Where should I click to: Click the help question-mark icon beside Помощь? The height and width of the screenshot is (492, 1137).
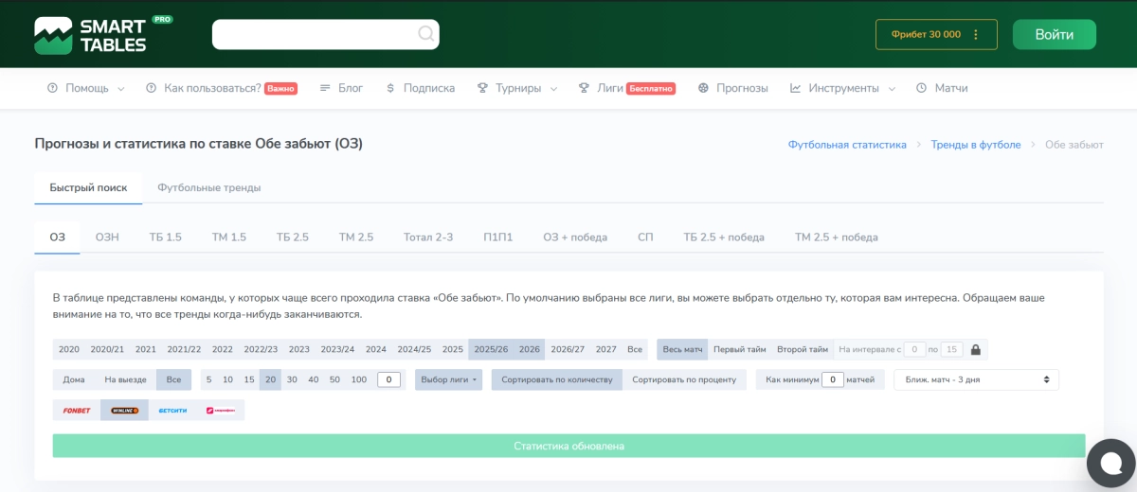click(x=52, y=88)
